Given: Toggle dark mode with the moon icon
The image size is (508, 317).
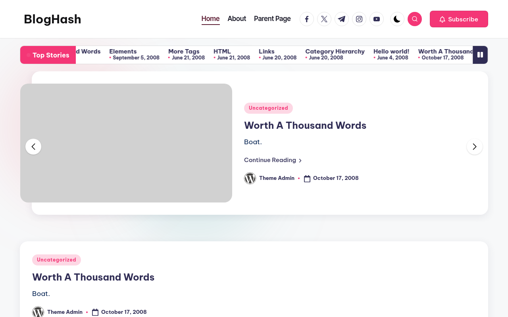Looking at the screenshot, I should pyautogui.click(x=397, y=19).
